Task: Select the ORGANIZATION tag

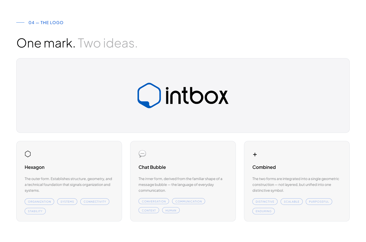Action: tap(39, 202)
